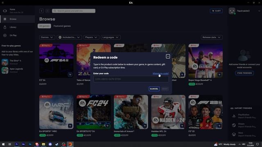Screen dimensions: 262x147
Task: Import friends from Xbox
Action: click(x=244, y=134)
